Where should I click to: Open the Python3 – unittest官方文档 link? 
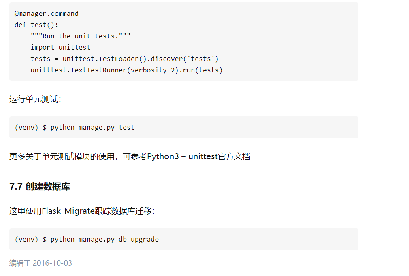coord(198,156)
